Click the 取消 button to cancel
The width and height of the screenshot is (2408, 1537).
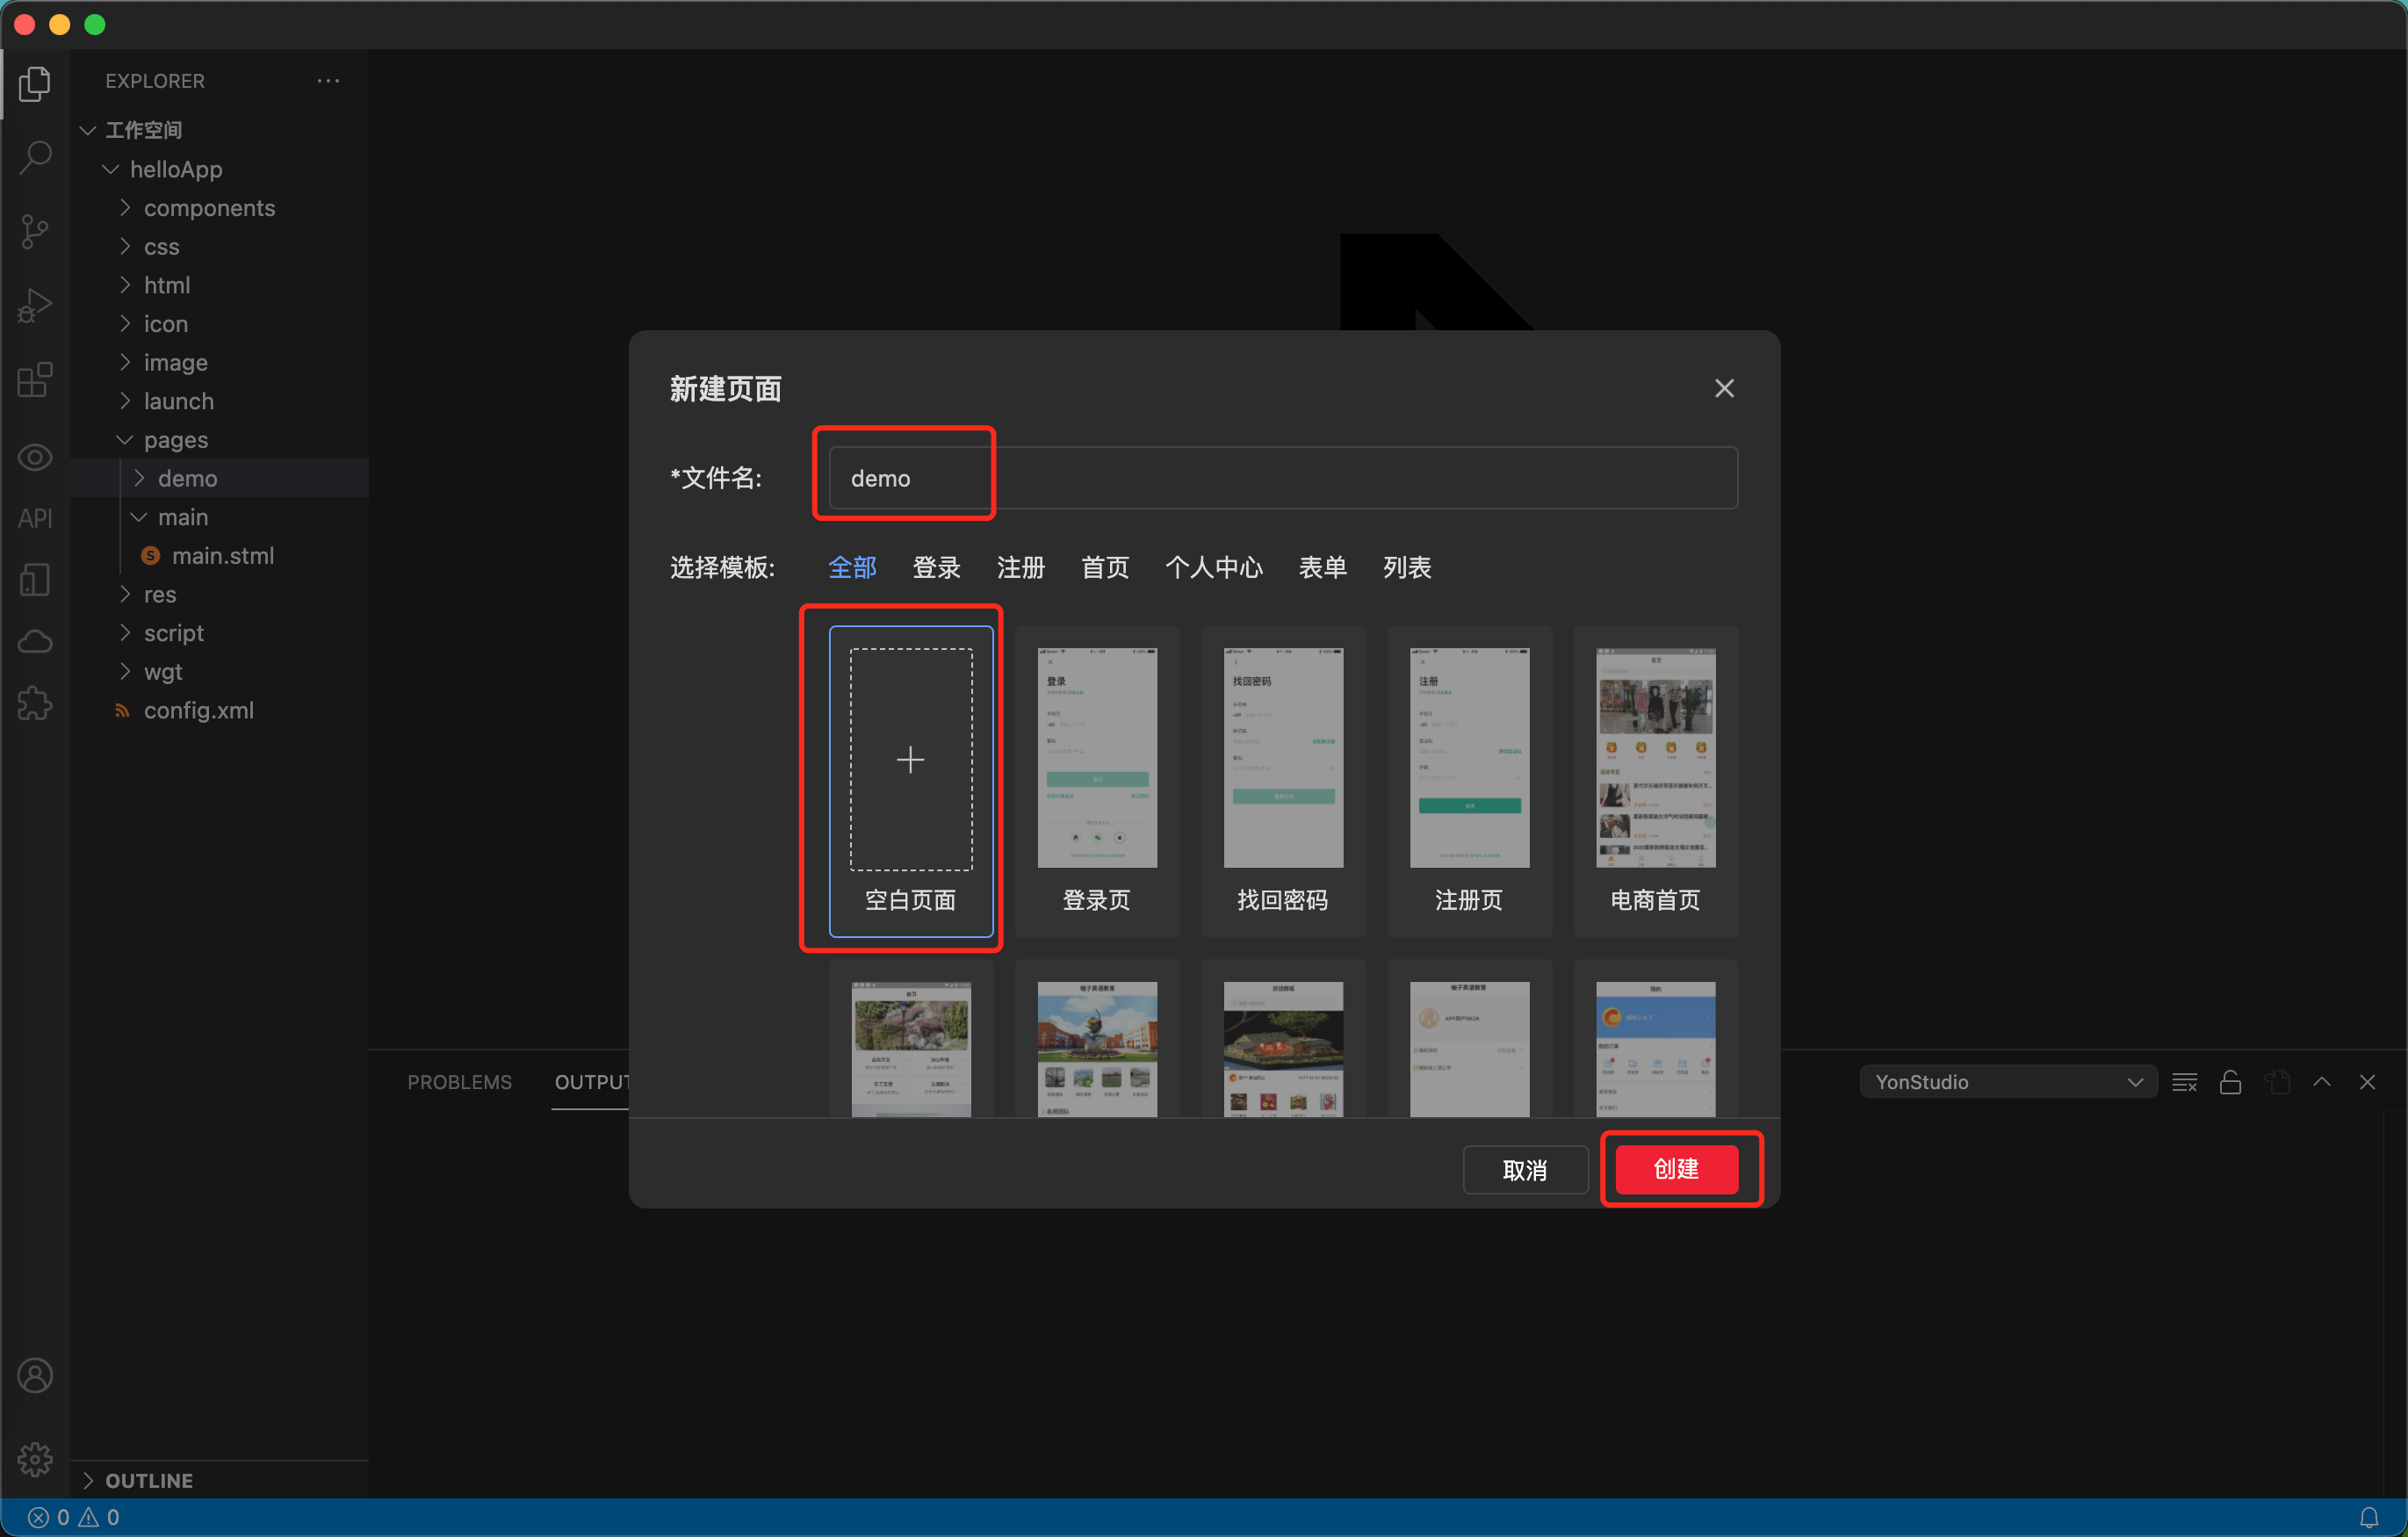[1525, 1168]
